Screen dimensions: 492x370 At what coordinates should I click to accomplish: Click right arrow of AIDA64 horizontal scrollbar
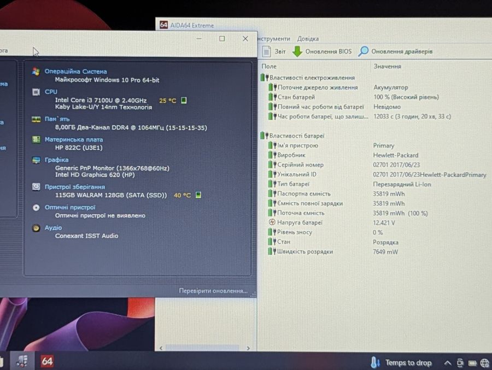coord(248,348)
